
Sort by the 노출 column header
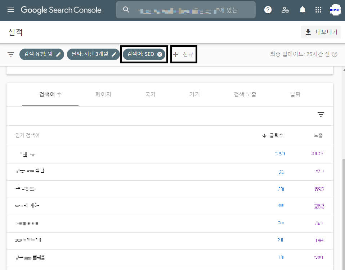318,135
